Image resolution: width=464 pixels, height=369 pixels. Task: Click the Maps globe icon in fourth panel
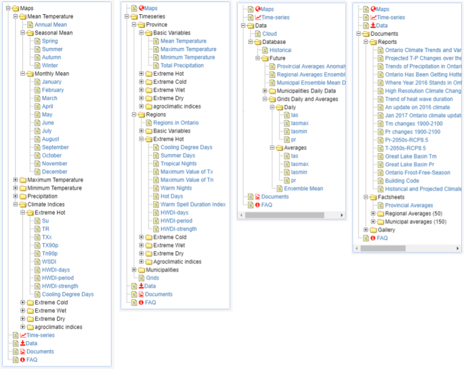pos(373,9)
